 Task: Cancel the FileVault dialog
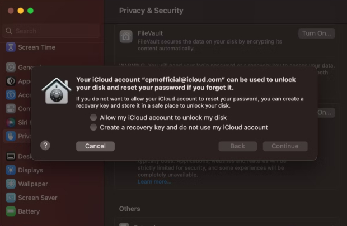click(x=95, y=146)
